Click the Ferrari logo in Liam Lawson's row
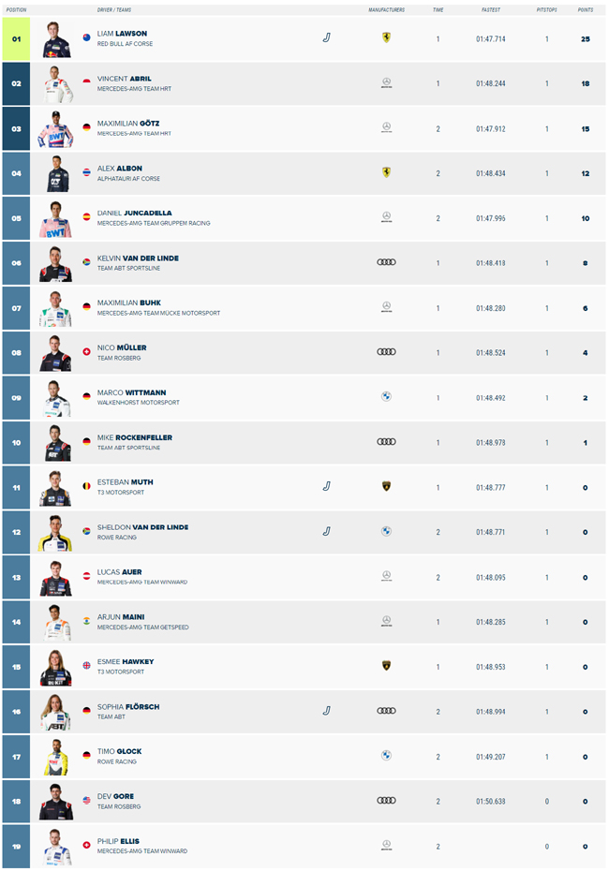The image size is (609, 871). click(386, 37)
